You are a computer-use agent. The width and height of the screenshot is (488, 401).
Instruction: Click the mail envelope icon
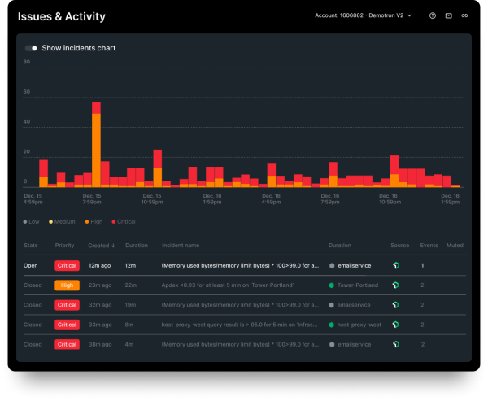point(448,15)
